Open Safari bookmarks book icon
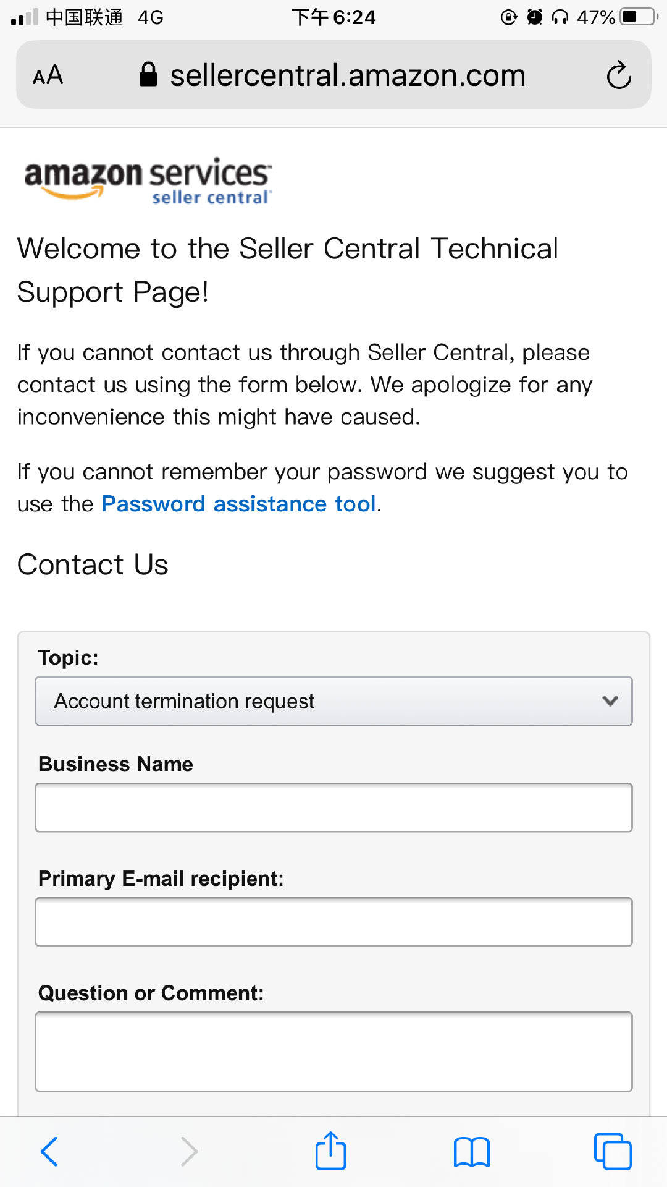Image resolution: width=667 pixels, height=1187 pixels. 471,1152
